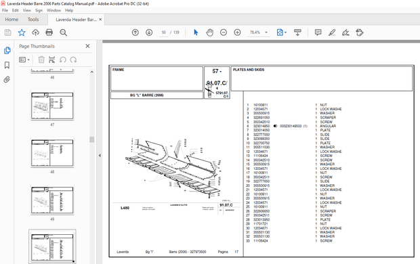
Task: Print the document using printer icon
Action: coord(49,32)
